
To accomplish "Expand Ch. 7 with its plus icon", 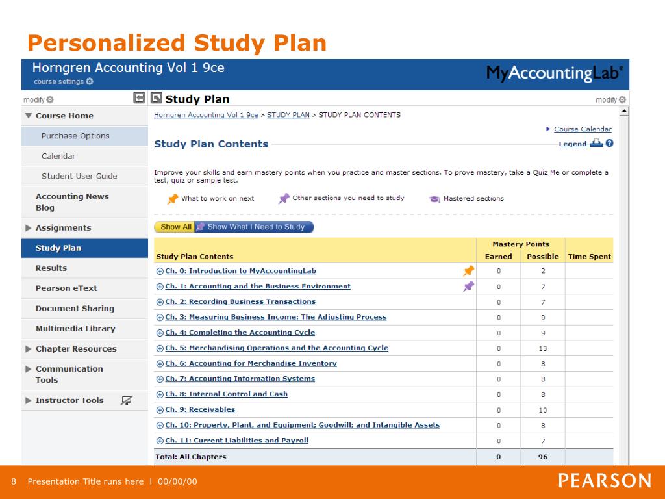I will (160, 379).
